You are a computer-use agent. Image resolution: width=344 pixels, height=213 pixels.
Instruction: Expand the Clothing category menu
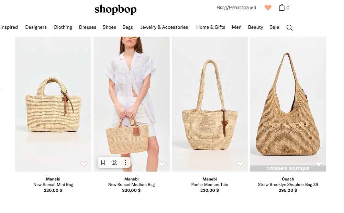point(63,27)
